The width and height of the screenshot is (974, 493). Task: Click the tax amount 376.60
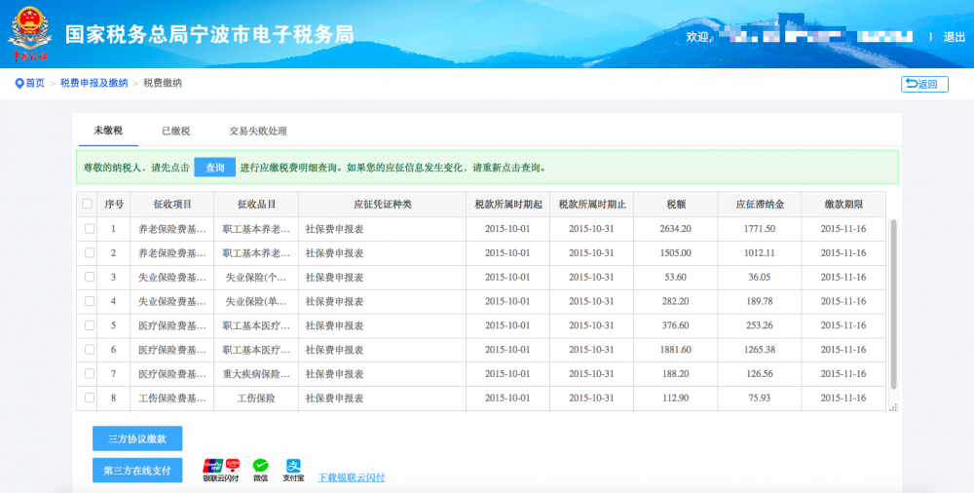(676, 325)
